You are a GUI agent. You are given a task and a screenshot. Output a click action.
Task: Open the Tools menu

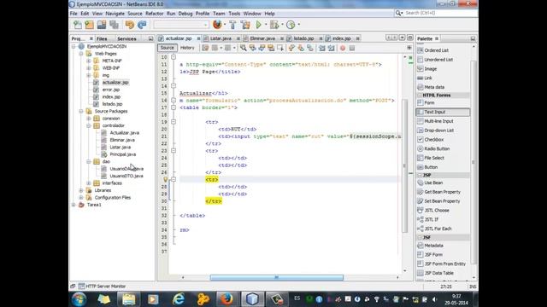pyautogui.click(x=234, y=14)
